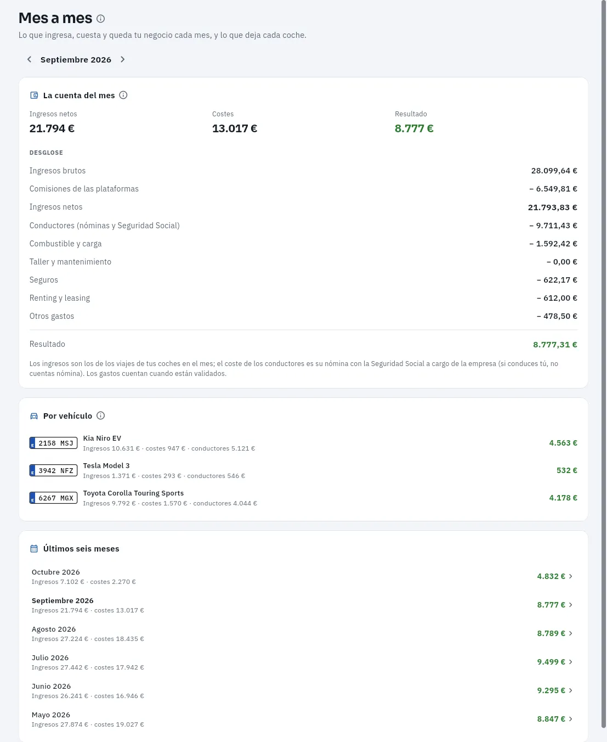Select the Kia Niro EV vehicle name

point(102,439)
